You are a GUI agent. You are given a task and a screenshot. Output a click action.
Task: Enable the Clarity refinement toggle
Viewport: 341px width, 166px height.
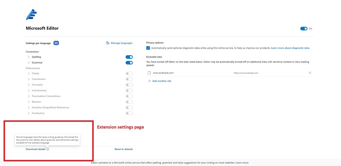tap(129, 74)
